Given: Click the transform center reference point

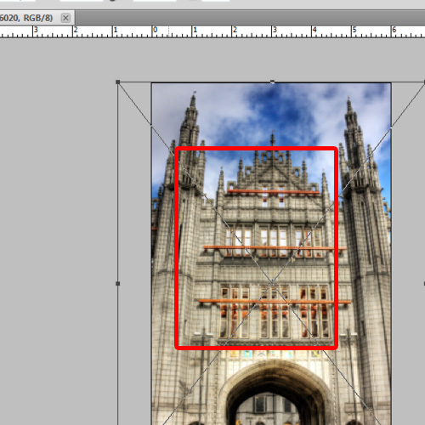Looking at the screenshot, I should tap(272, 283).
